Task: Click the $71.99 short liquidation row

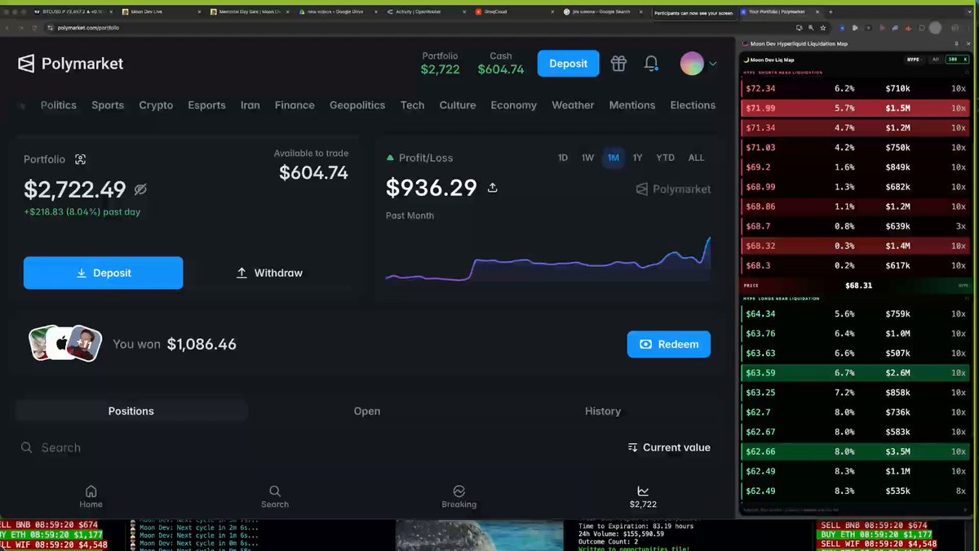Action: click(x=855, y=109)
